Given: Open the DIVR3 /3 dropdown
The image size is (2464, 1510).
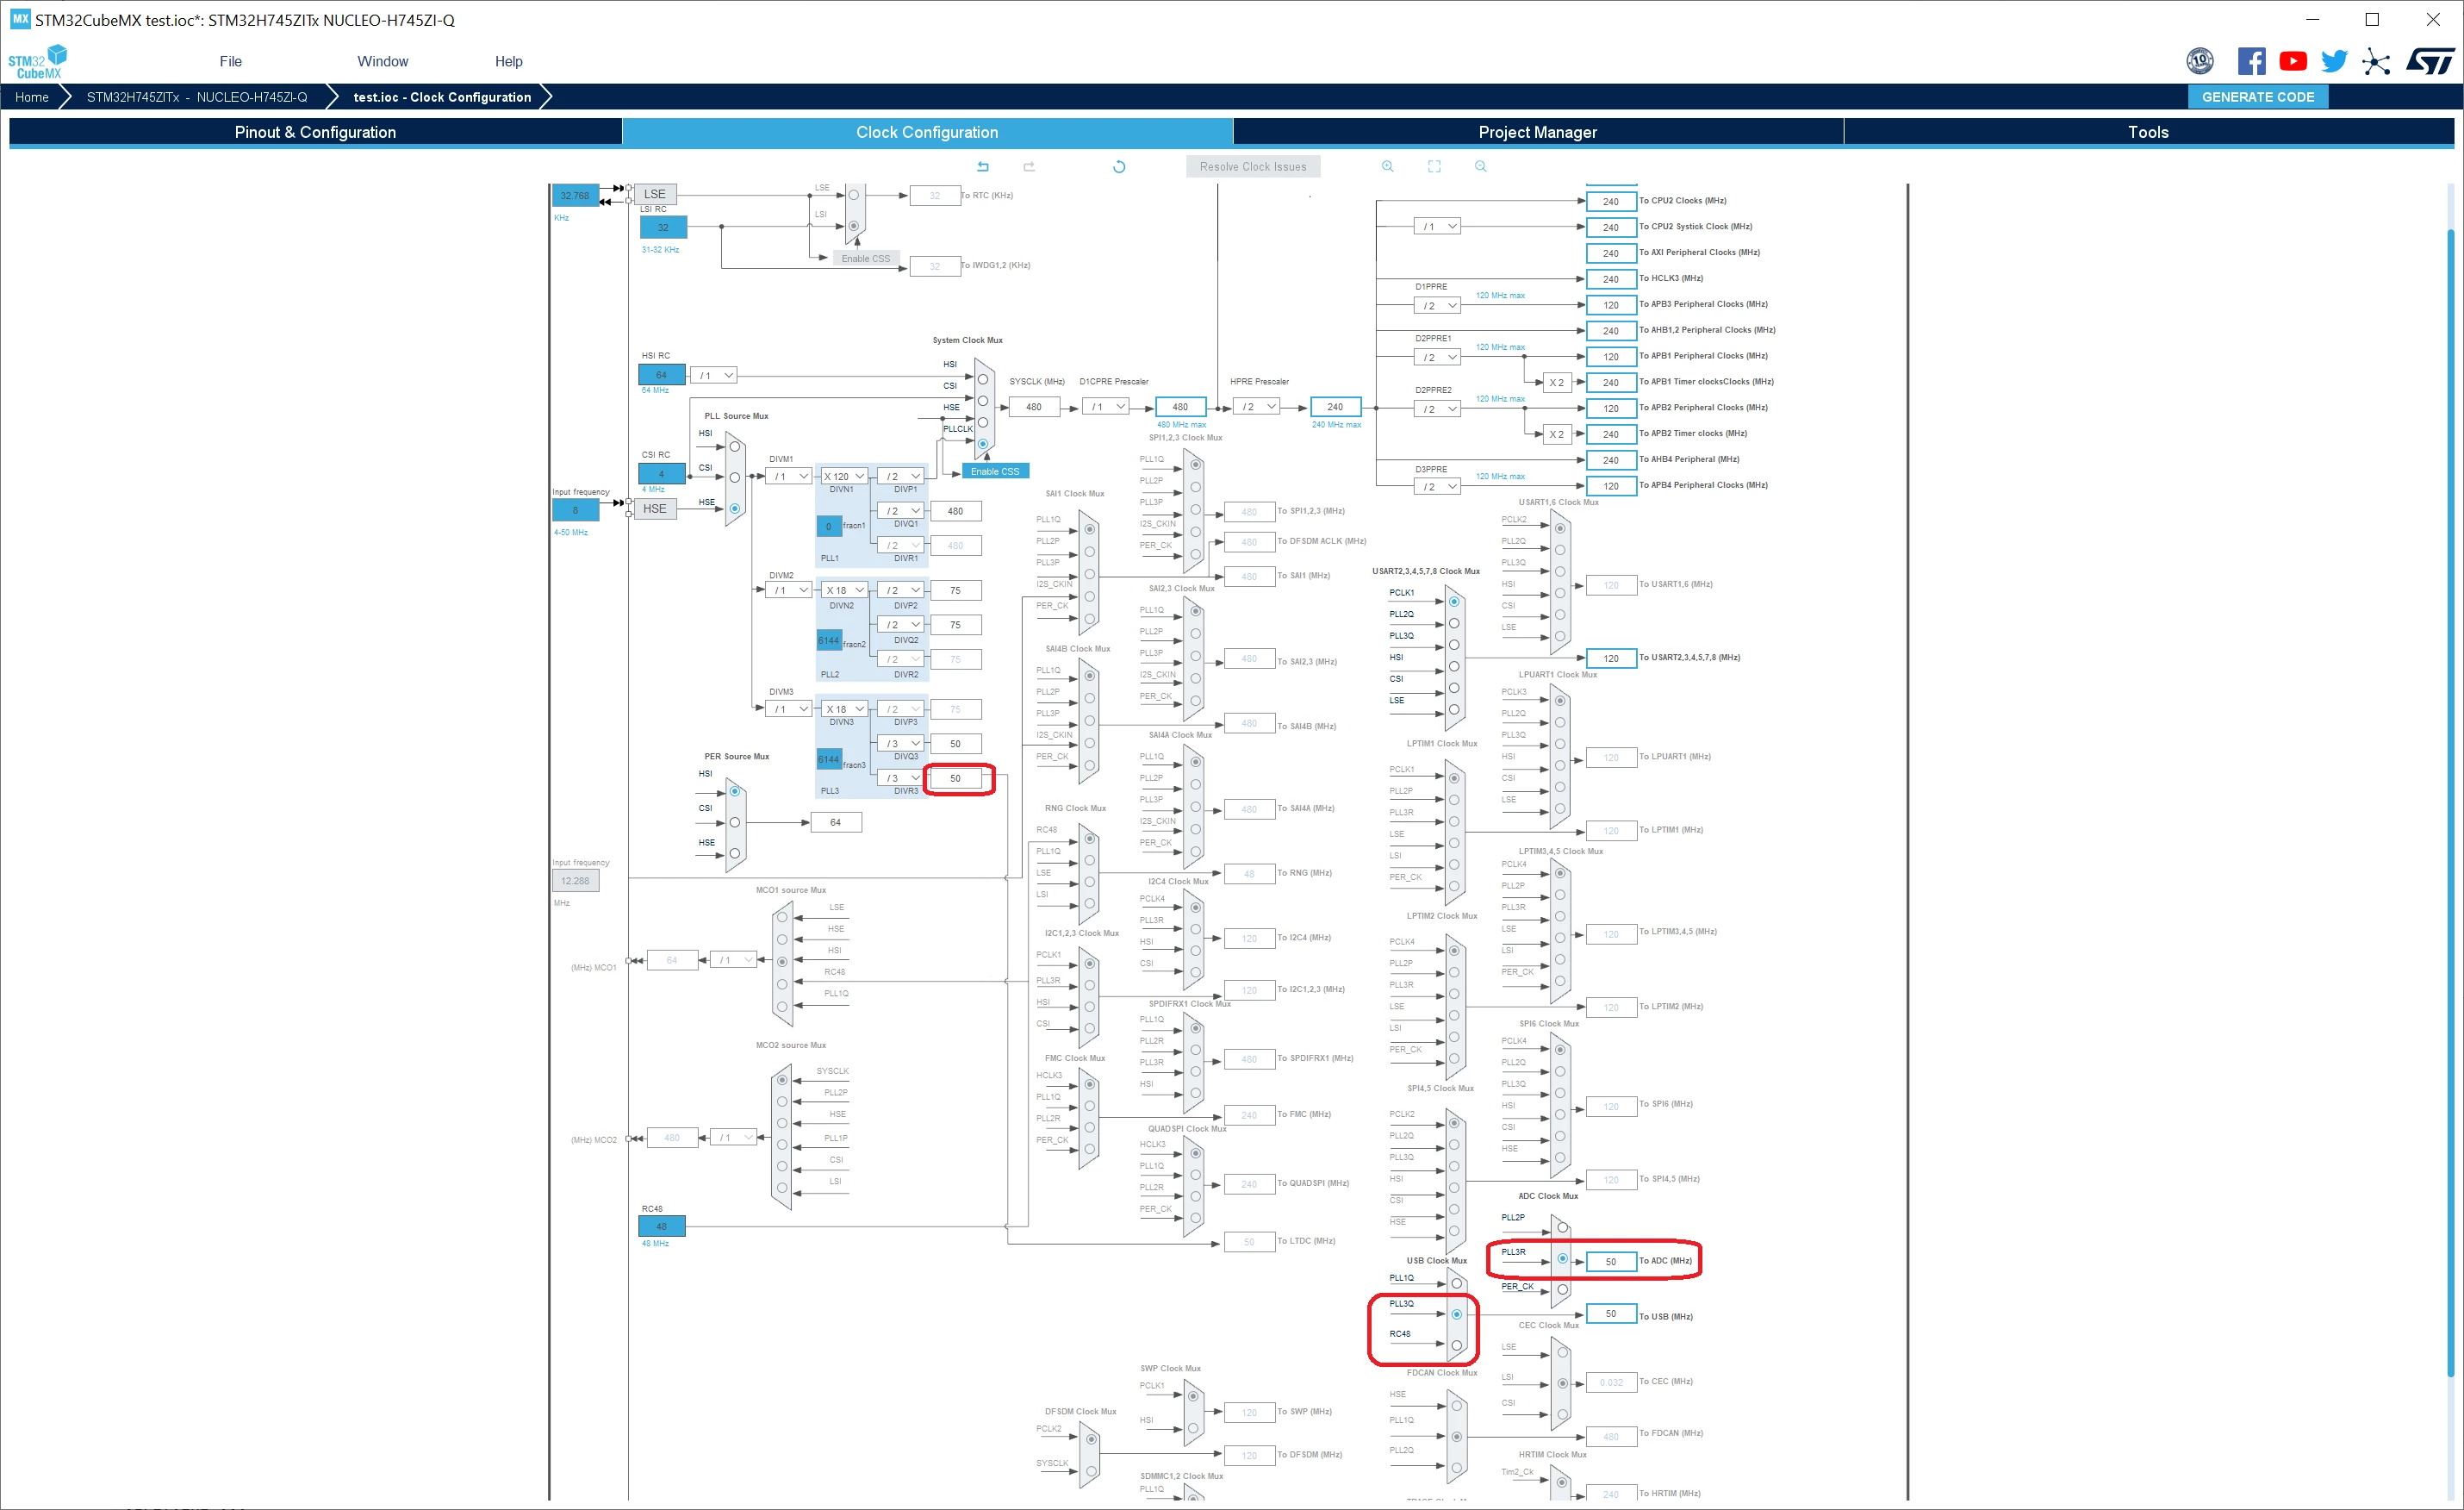Looking at the screenshot, I should pyautogui.click(x=900, y=777).
